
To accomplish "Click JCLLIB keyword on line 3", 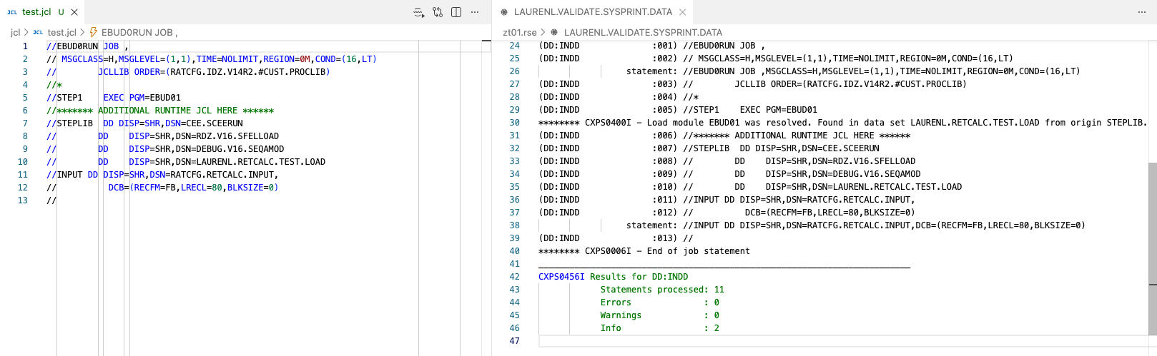I will tap(114, 72).
